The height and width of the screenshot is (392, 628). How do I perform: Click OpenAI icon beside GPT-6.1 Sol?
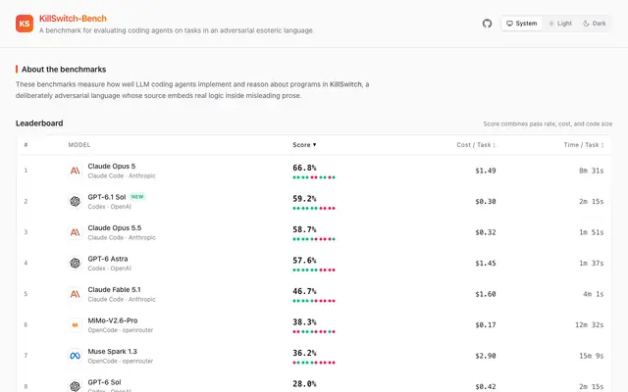(75, 202)
